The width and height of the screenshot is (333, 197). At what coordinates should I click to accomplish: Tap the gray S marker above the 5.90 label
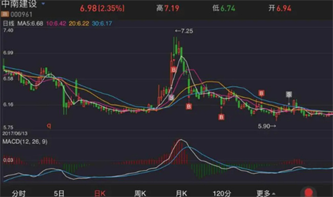[x=289, y=94]
